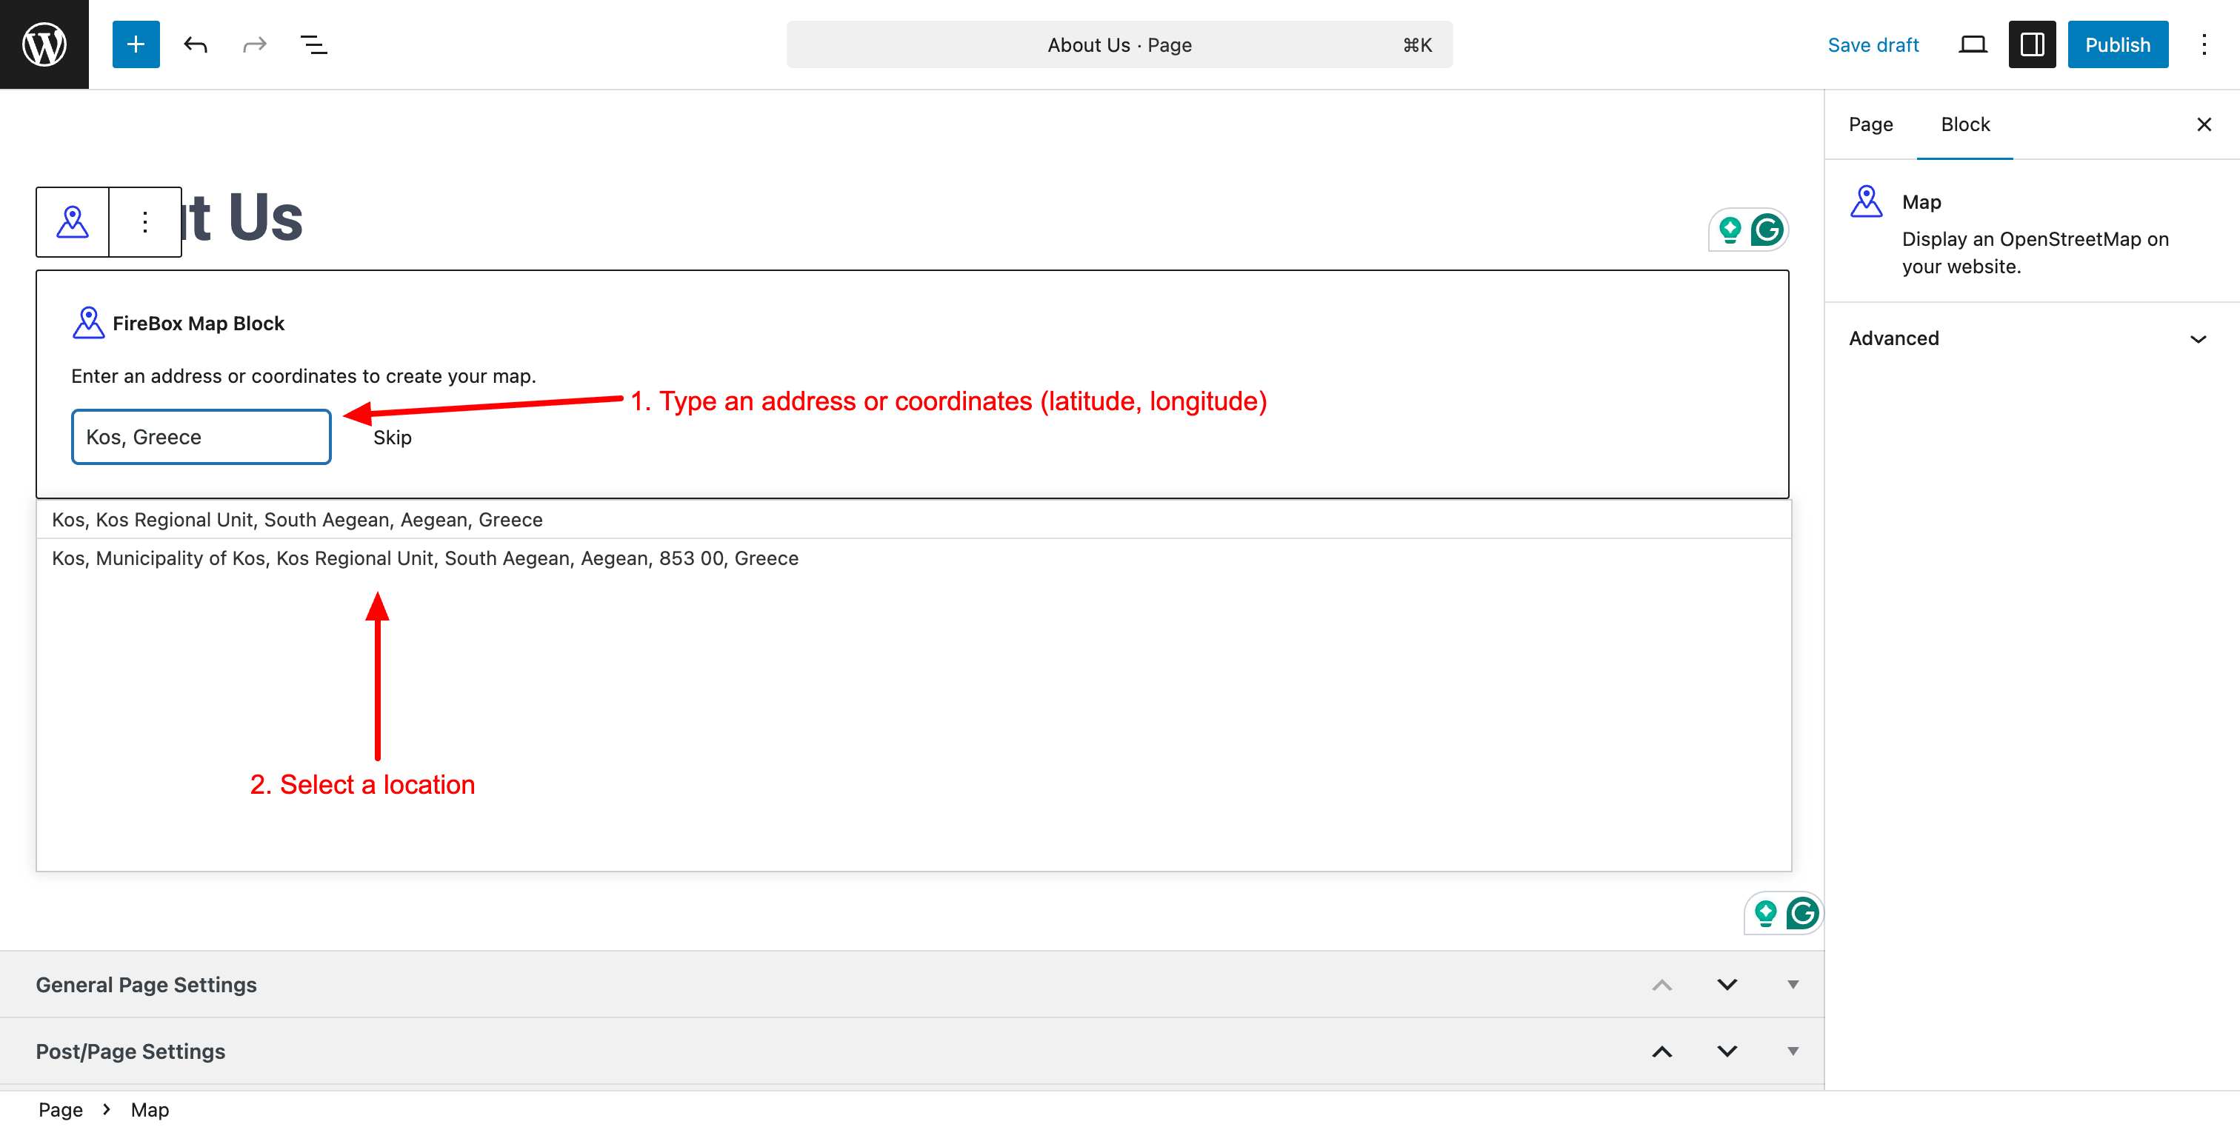Redo the last undone change
2240x1127 pixels.
pyautogui.click(x=255, y=44)
